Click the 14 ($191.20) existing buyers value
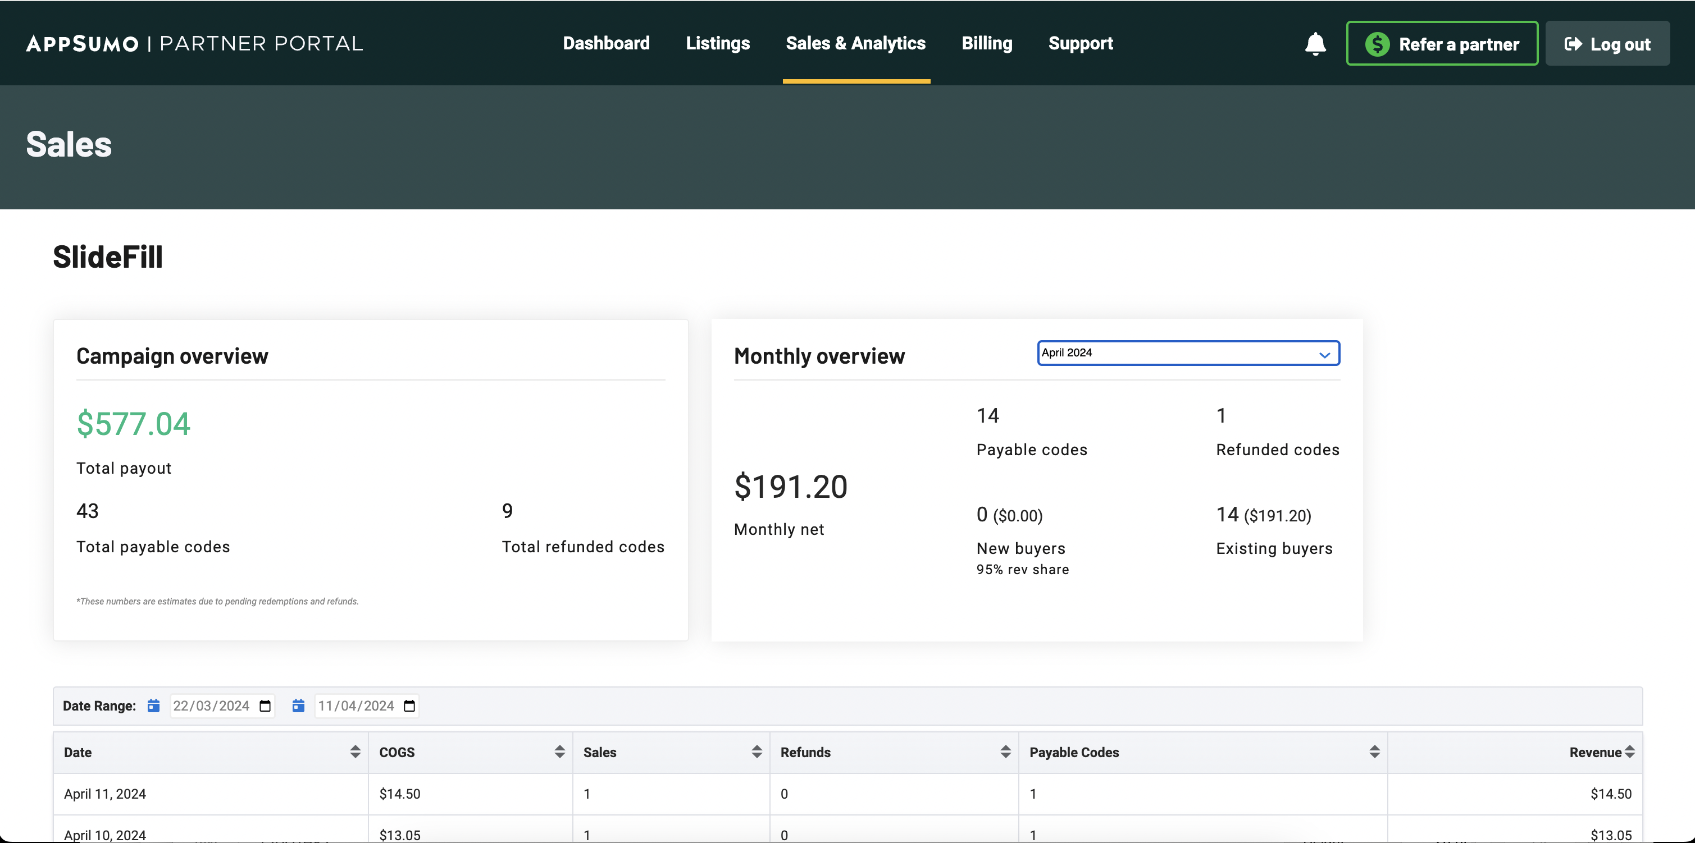The width and height of the screenshot is (1695, 843). click(x=1263, y=515)
